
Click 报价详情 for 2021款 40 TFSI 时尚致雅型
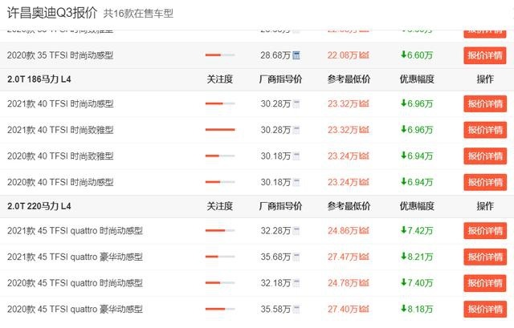(485, 130)
